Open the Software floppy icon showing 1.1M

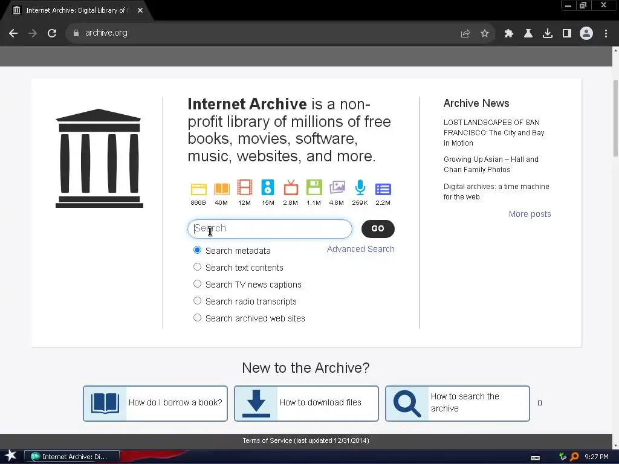point(314,187)
